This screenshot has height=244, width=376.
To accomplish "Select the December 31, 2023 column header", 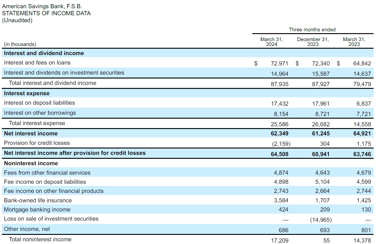I will (x=313, y=42).
